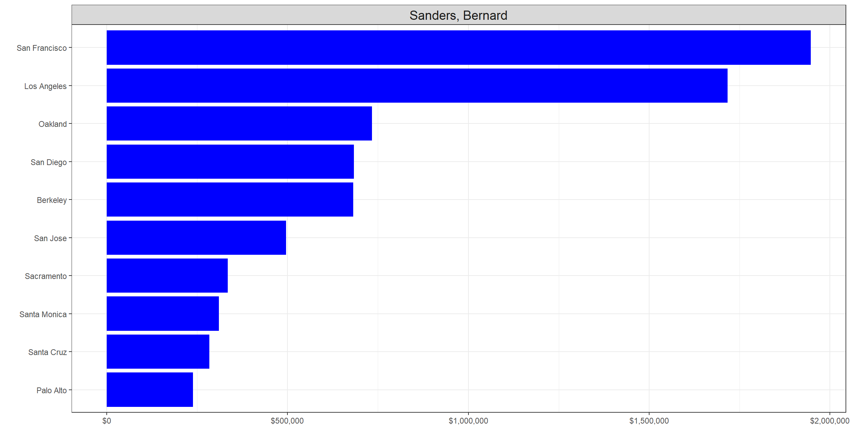Click the Sanders, Bernard facet title
851x442 pixels.
(x=458, y=15)
